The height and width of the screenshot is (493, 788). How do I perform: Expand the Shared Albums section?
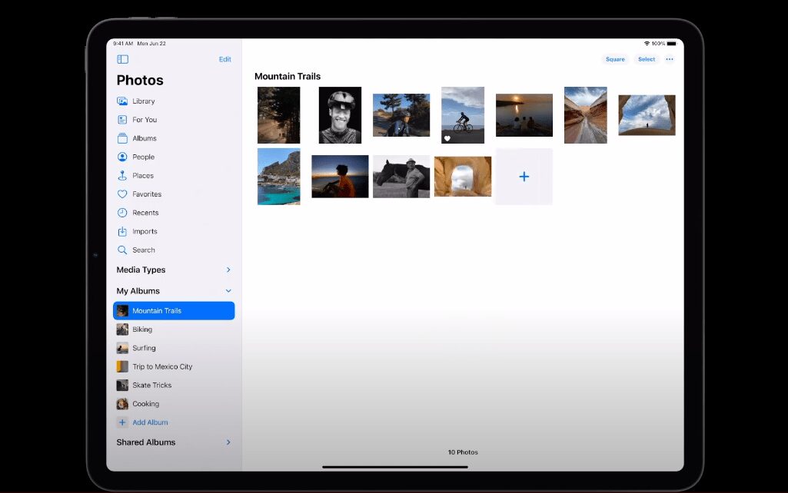pos(228,442)
